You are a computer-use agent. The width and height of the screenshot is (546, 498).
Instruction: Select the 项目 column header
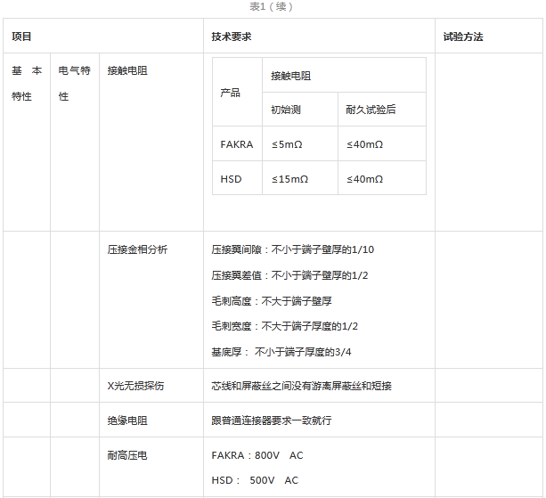pyautogui.click(x=21, y=37)
